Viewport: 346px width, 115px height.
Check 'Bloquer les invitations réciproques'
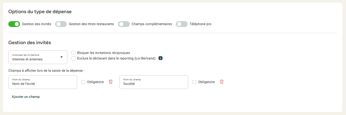point(74,53)
